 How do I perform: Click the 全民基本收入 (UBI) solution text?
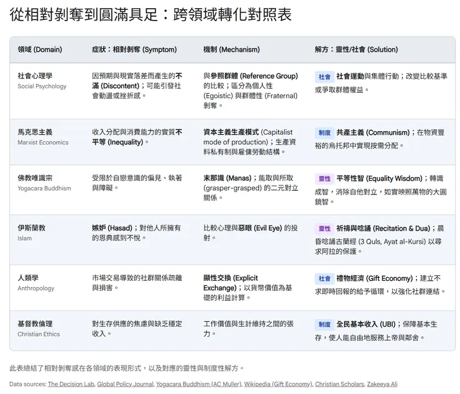pyautogui.click(x=366, y=324)
